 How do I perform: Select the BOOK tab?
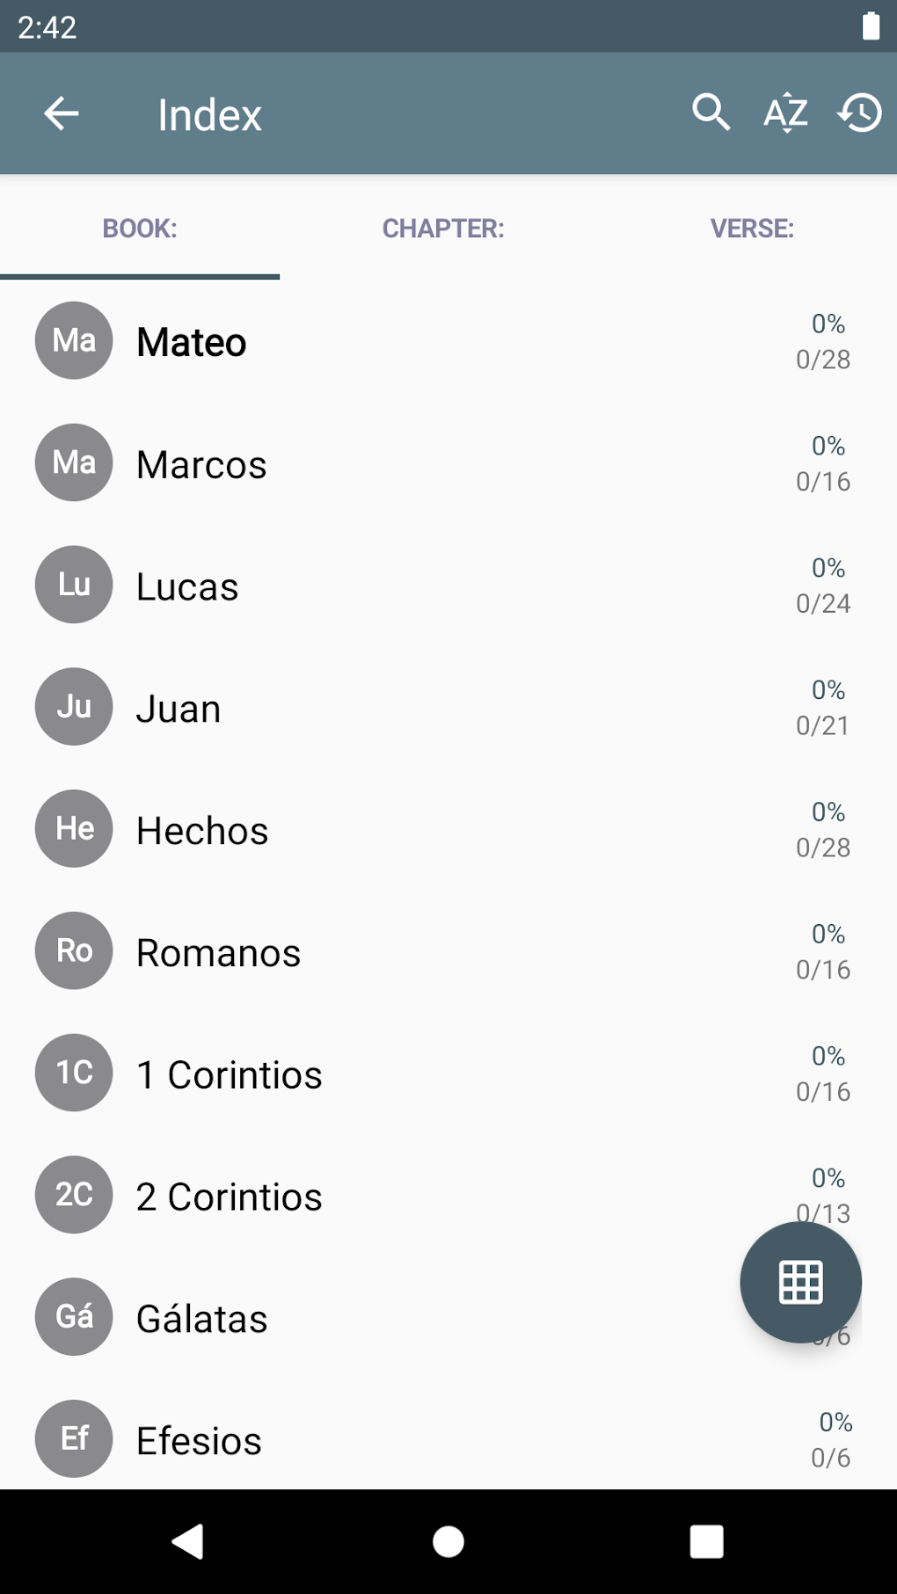tap(140, 229)
